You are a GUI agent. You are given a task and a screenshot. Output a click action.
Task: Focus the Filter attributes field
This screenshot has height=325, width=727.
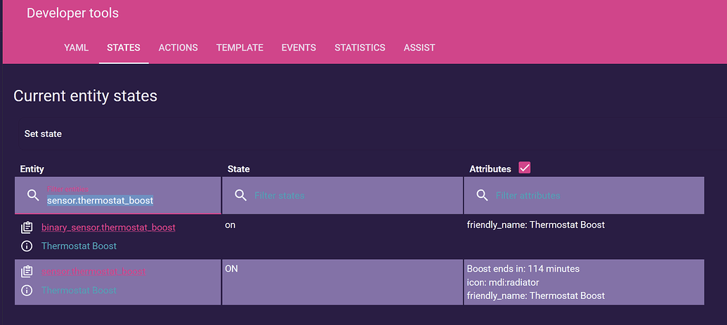[584, 196]
